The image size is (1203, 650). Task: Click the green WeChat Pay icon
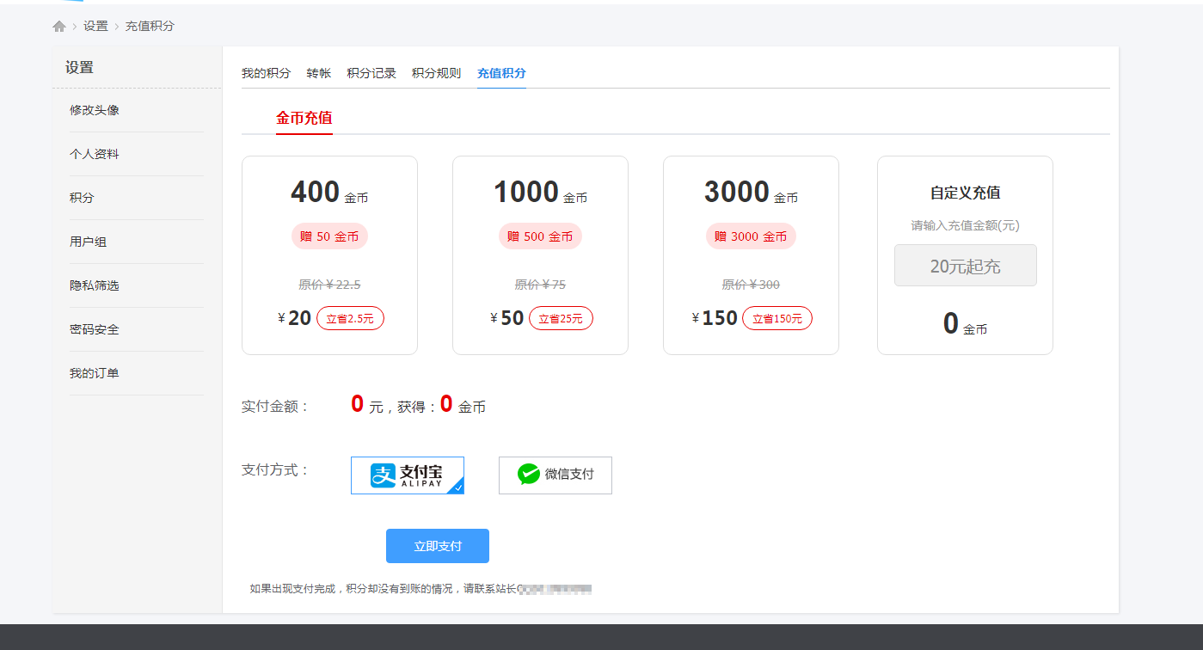(529, 475)
